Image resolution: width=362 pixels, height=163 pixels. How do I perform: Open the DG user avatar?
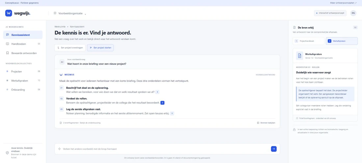click(x=353, y=13)
